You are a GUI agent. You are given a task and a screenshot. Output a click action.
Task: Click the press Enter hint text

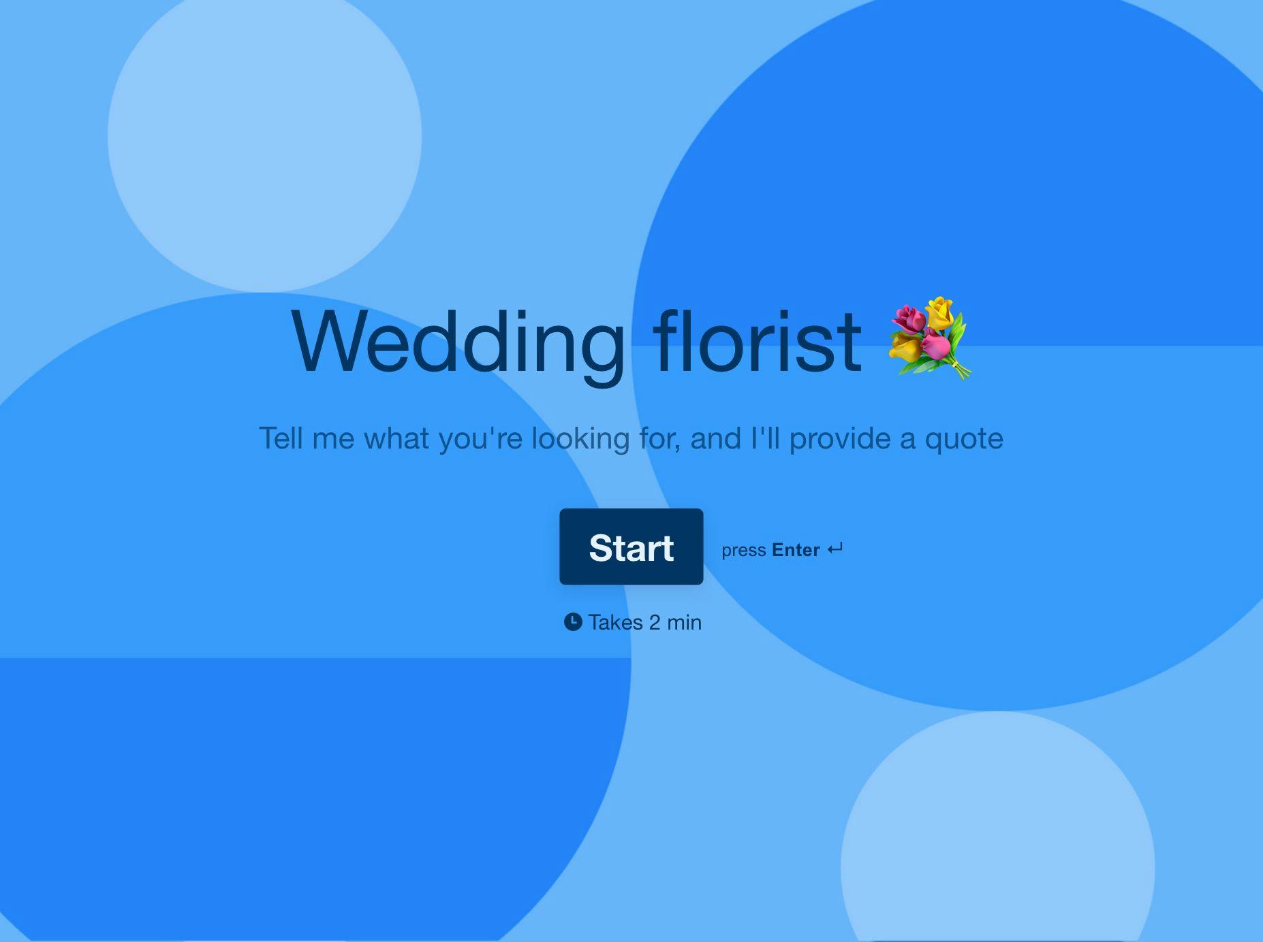(x=782, y=549)
